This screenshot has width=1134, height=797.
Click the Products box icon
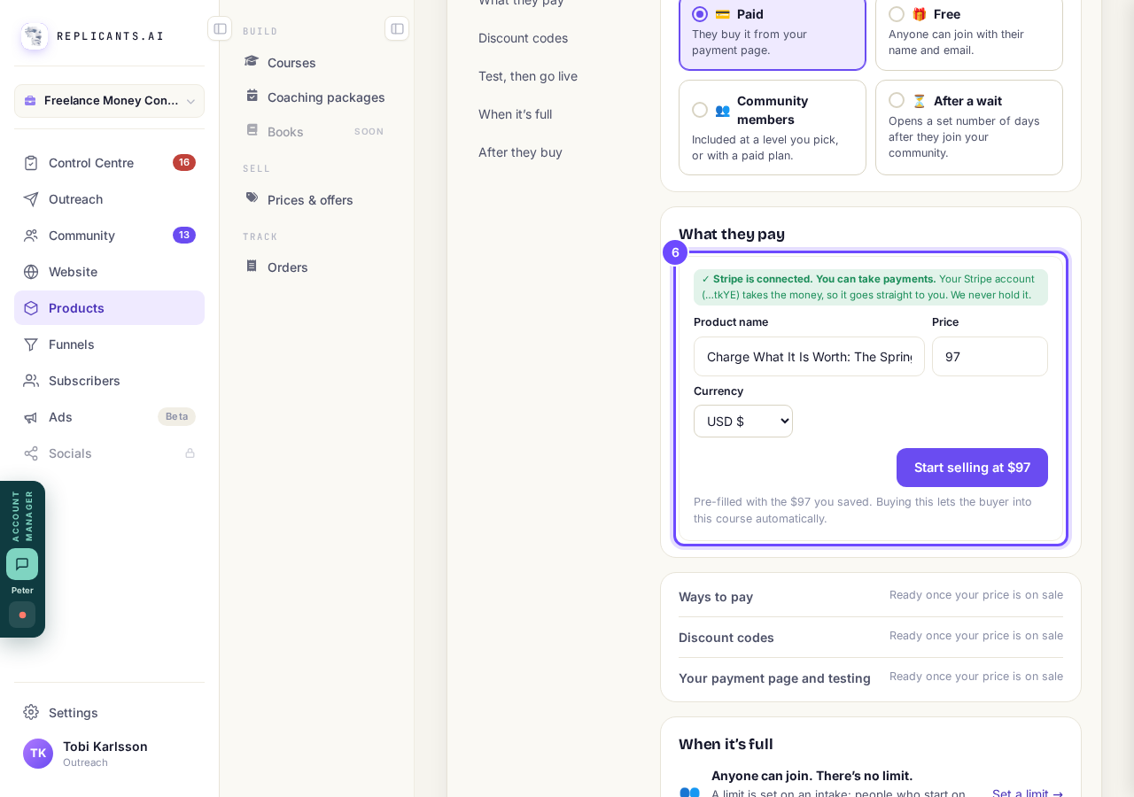[x=31, y=308]
